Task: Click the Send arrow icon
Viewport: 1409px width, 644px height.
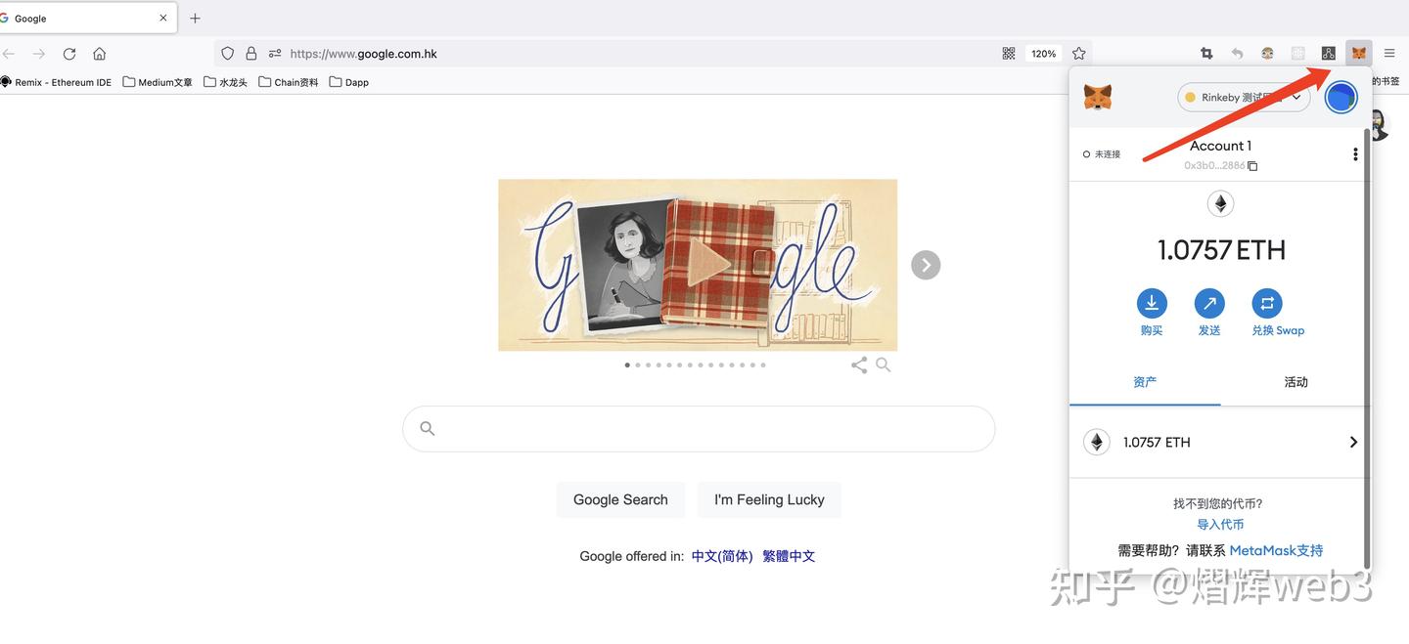Action: coord(1209,303)
